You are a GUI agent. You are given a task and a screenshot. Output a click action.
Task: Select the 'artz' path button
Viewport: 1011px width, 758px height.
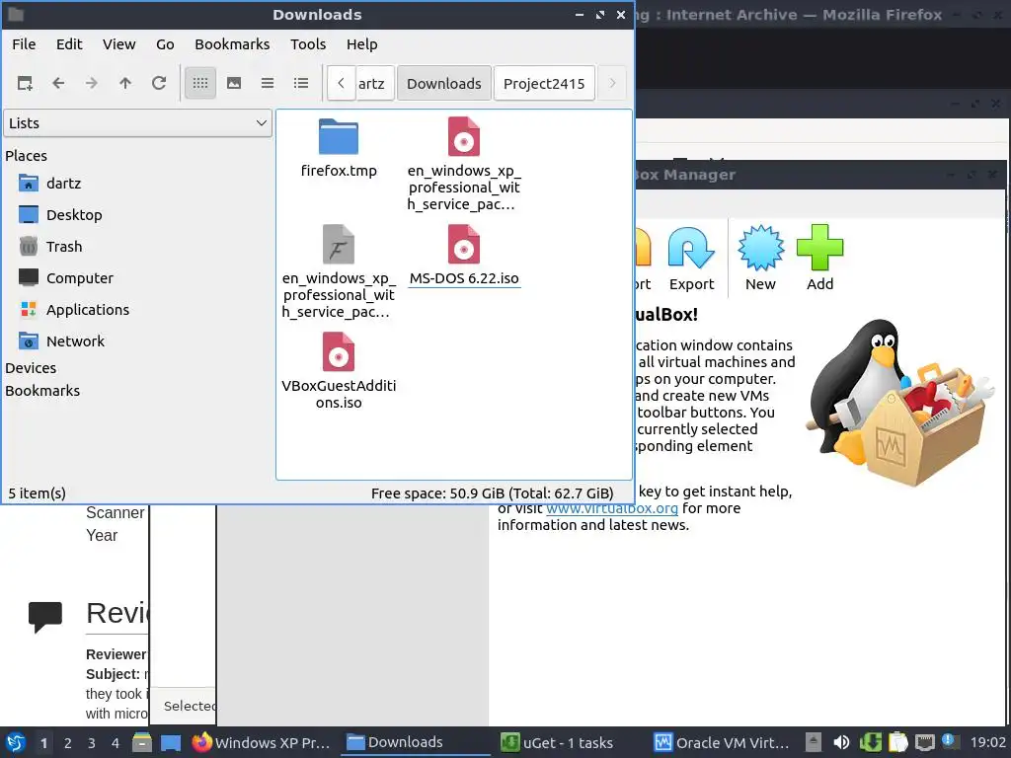[x=374, y=84]
